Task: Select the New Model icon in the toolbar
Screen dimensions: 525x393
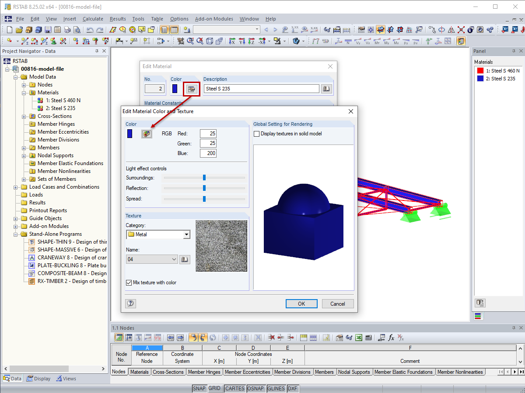Action: pyautogui.click(x=9, y=29)
